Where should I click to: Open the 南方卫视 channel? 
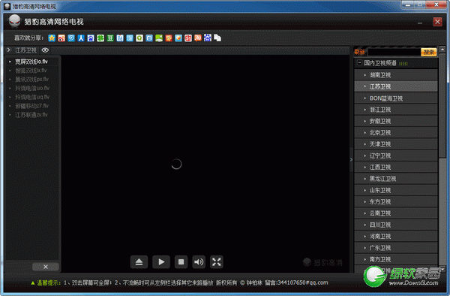click(396, 259)
